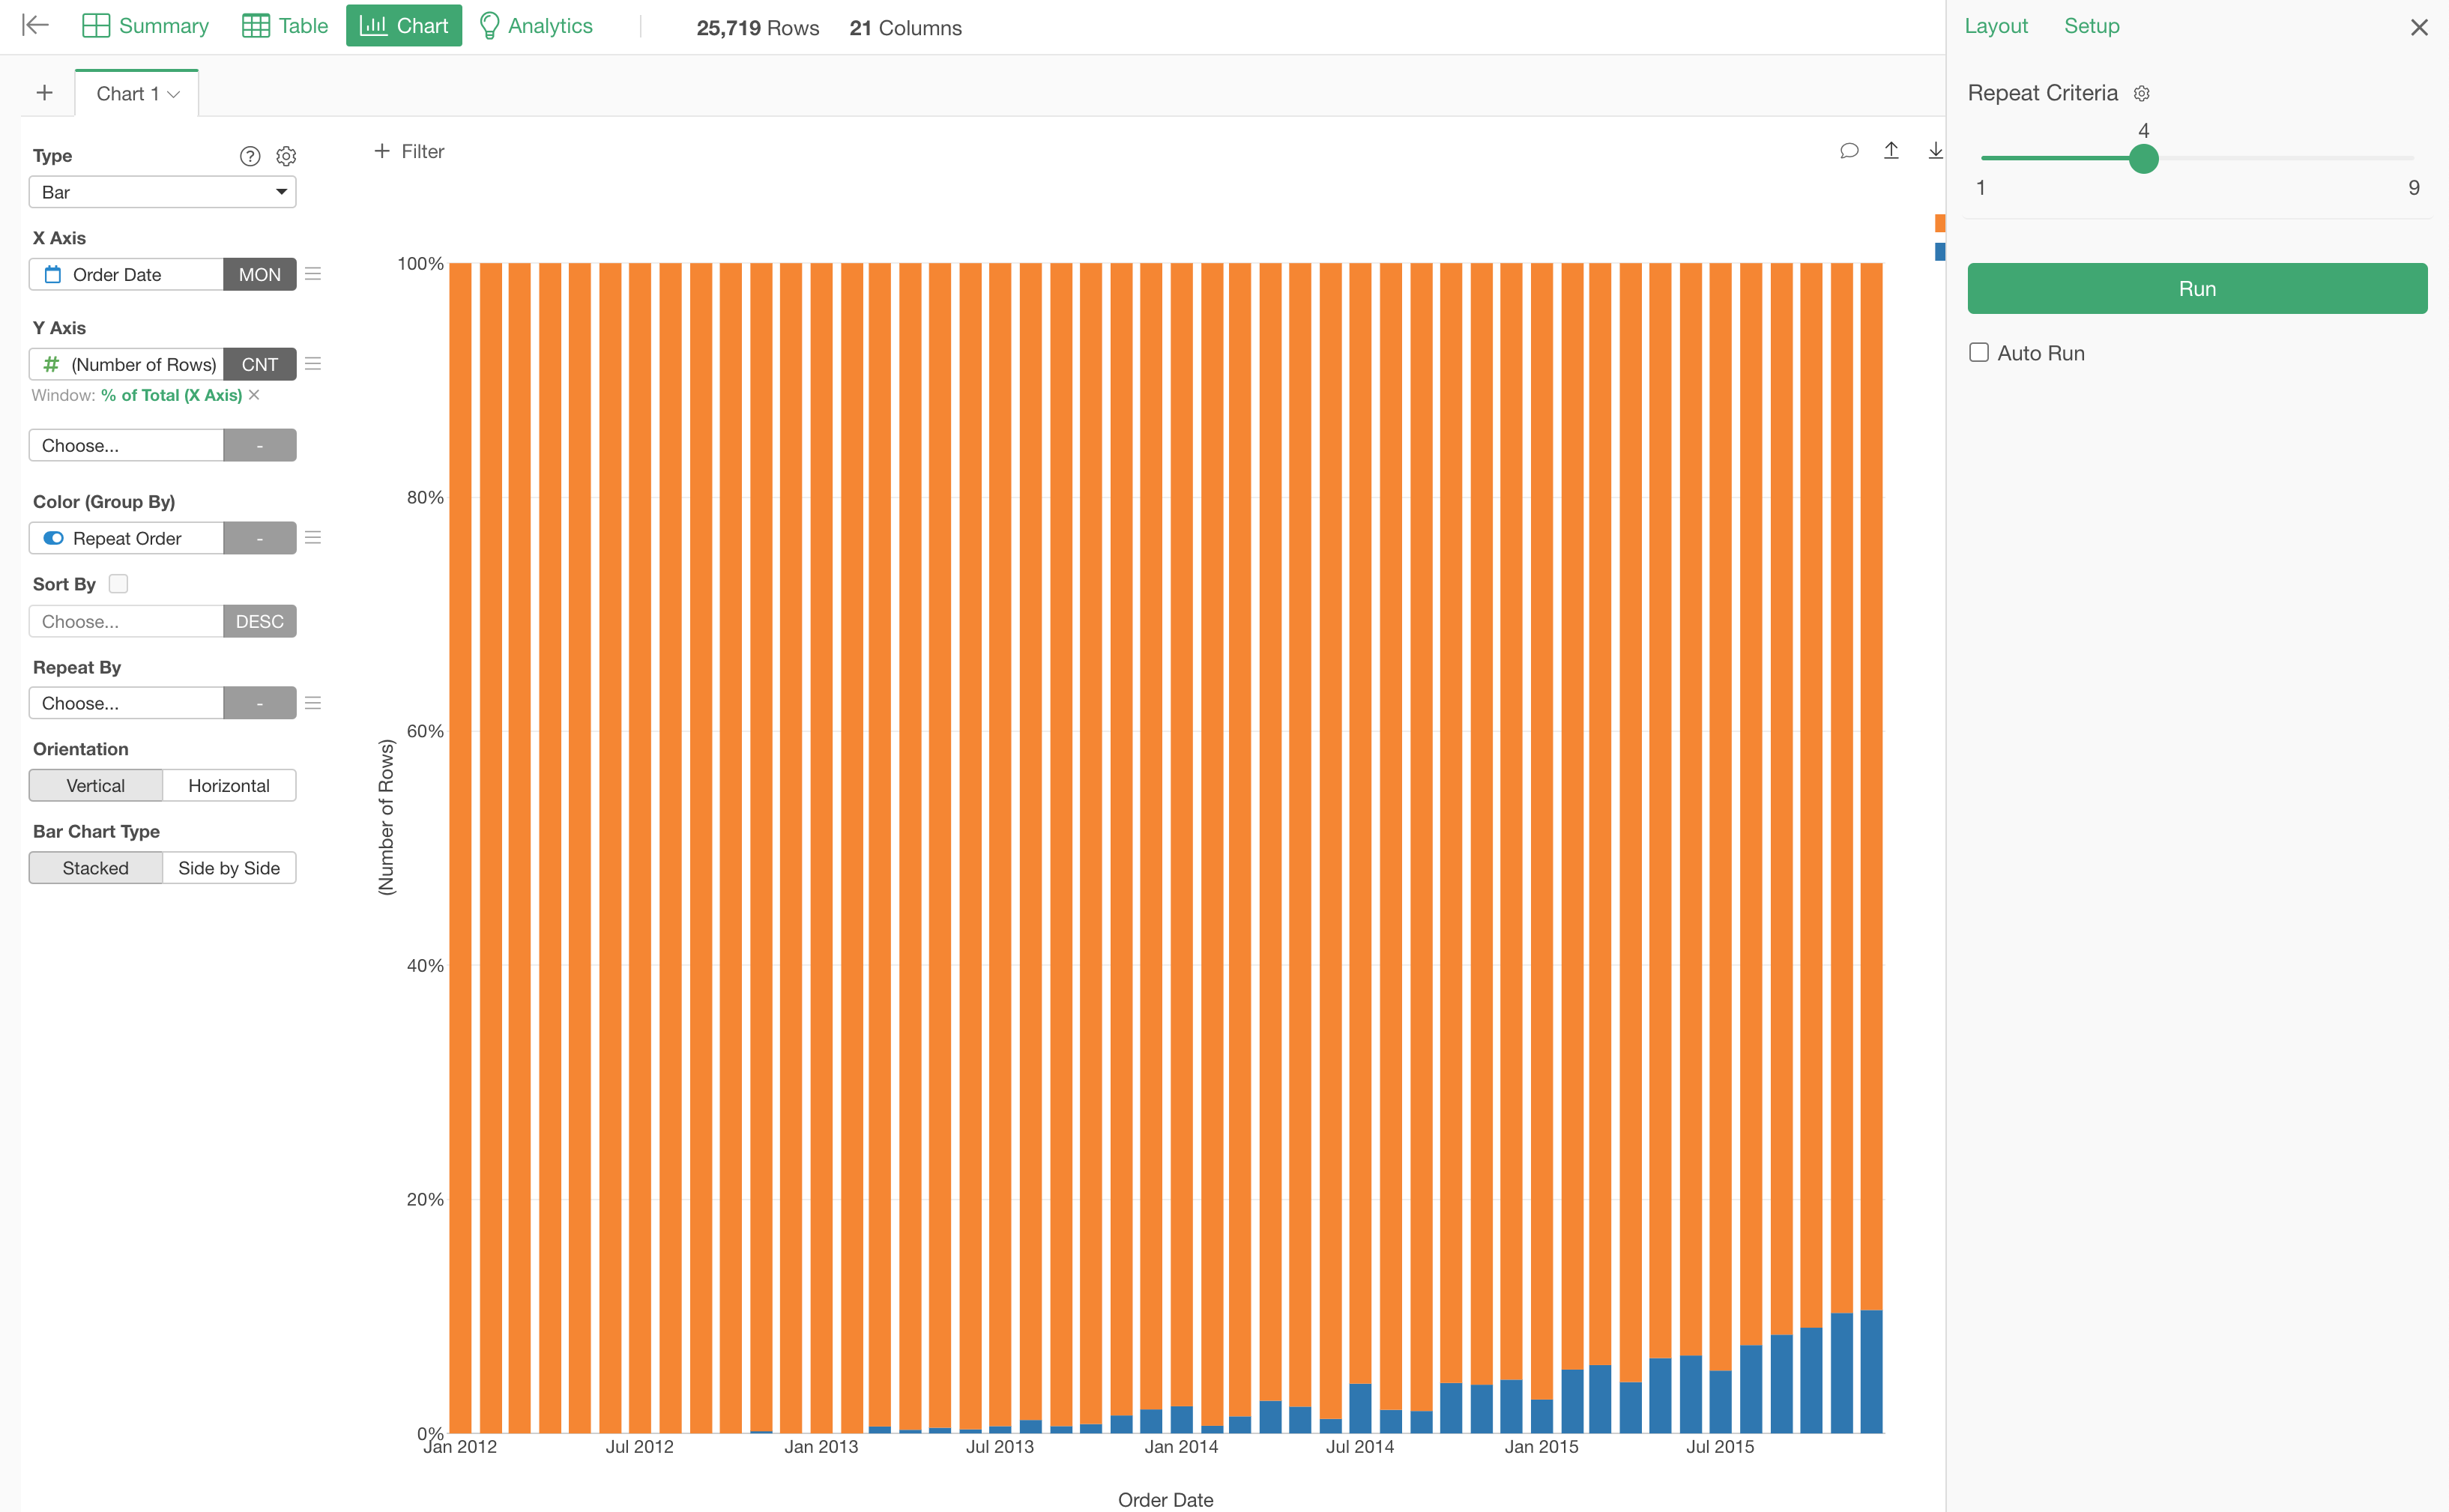
Task: Add a new chart with the plus icon
Action: [x=44, y=92]
